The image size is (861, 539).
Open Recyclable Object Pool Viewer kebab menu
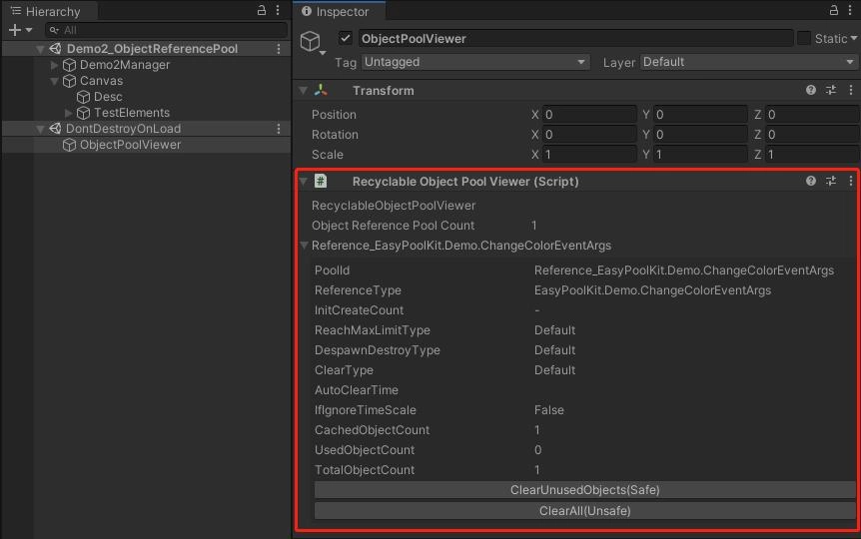coord(851,181)
